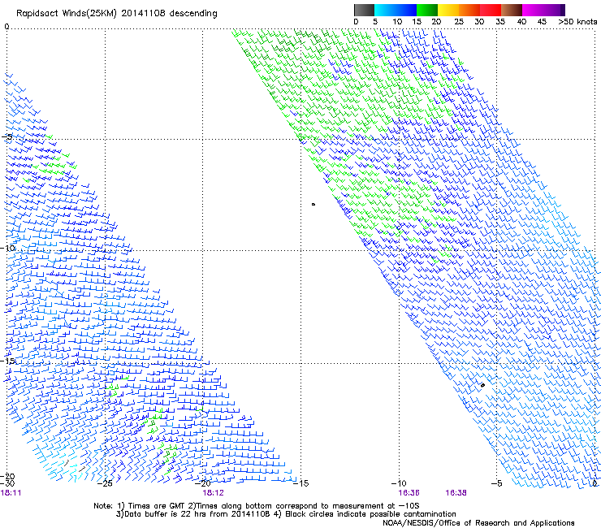Click the "-30" longitude label at bottom left
The image size is (601, 528).
(x=7, y=483)
